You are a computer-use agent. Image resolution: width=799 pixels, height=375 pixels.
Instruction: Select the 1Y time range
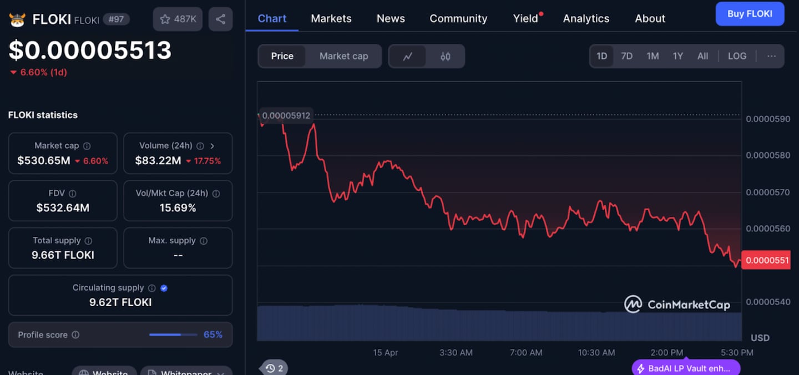click(677, 56)
